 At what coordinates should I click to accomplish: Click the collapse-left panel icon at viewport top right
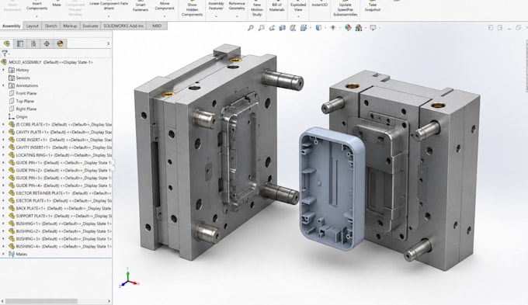pos(491,28)
